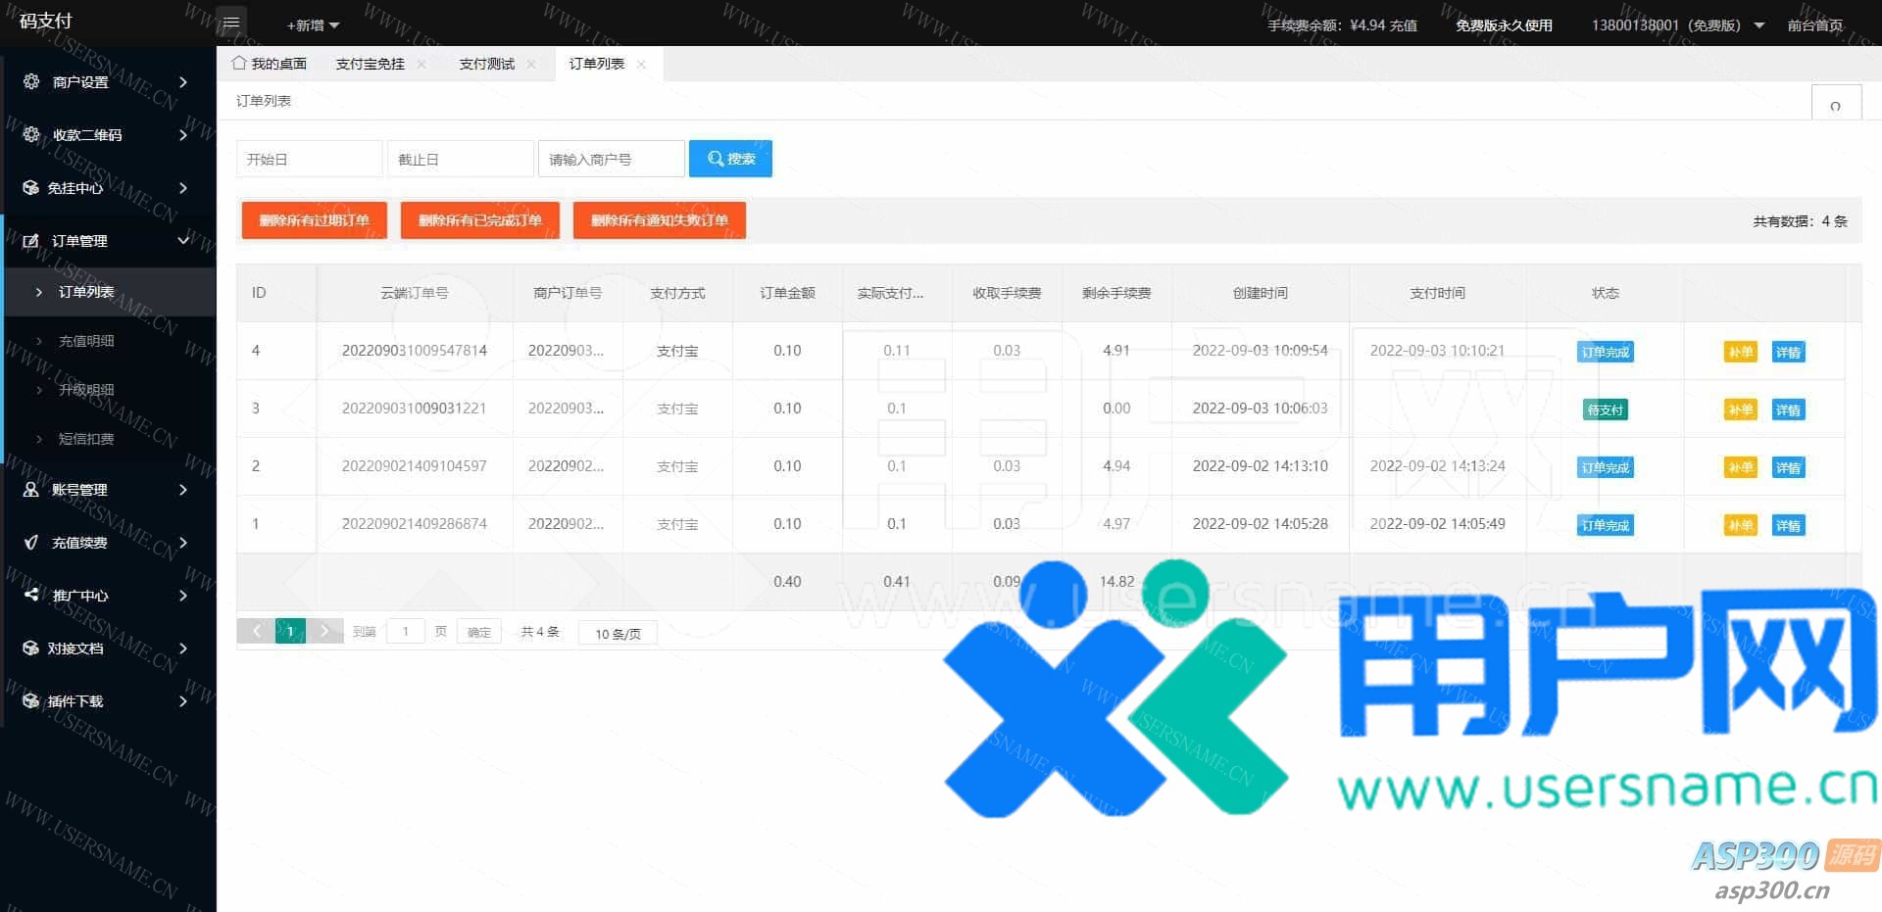Click the 账号管理 user icon
This screenshot has height=912, width=1882.
click(31, 489)
